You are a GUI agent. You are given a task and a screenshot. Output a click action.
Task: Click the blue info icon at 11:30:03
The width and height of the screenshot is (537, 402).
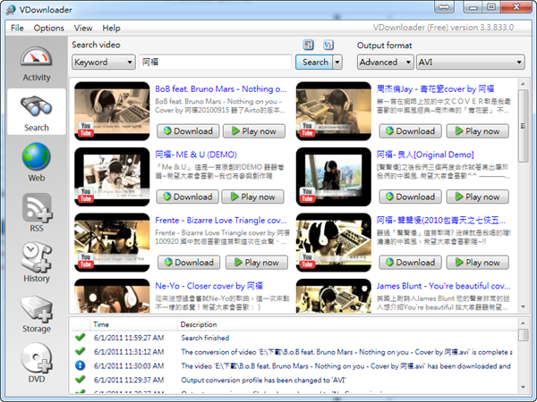pyautogui.click(x=81, y=365)
